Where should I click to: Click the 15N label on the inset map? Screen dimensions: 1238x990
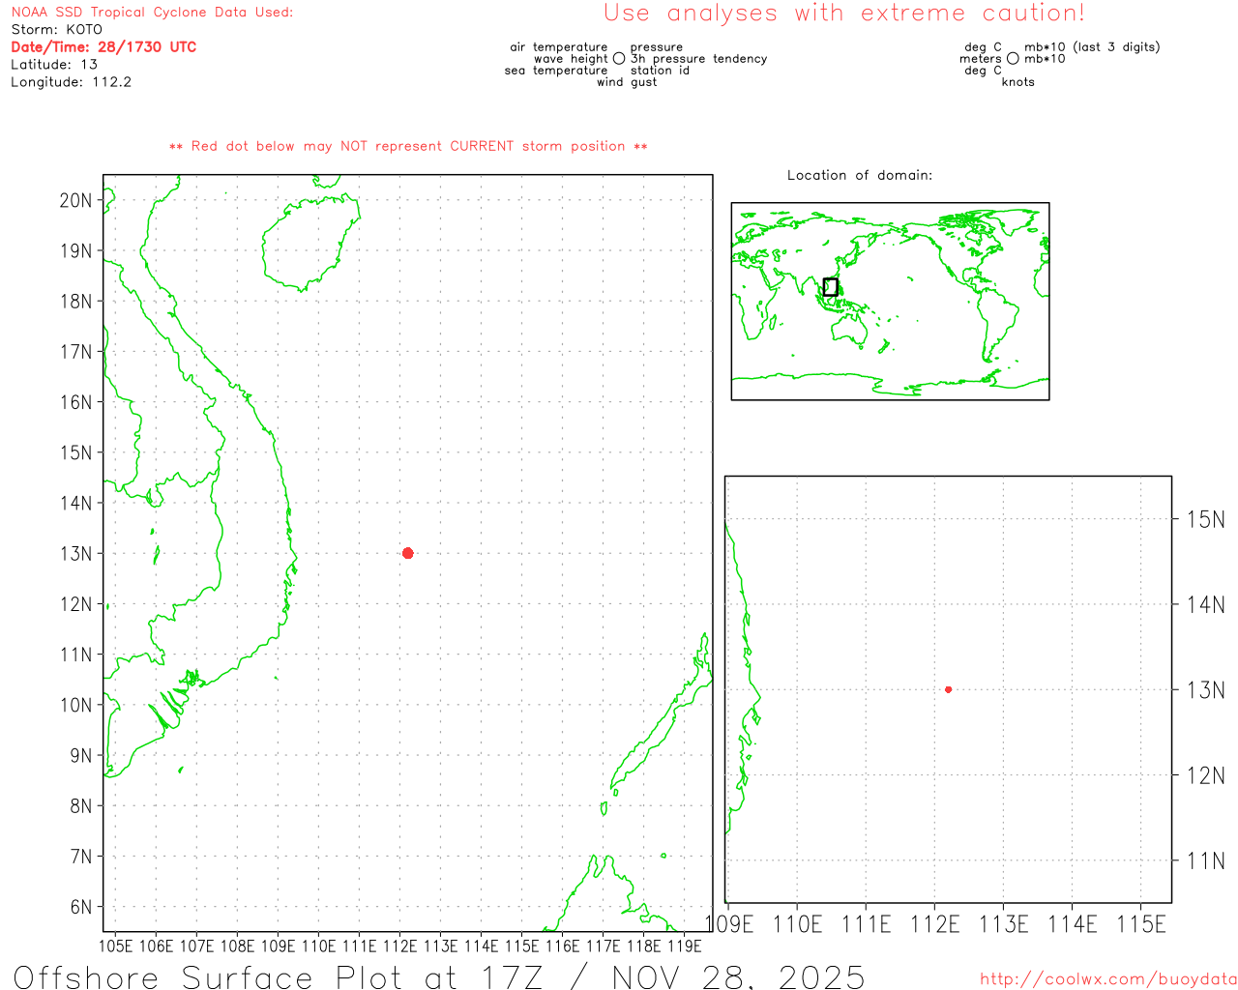[1205, 520]
